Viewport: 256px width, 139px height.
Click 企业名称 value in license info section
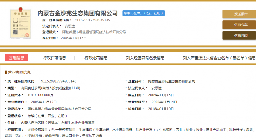click(172, 81)
